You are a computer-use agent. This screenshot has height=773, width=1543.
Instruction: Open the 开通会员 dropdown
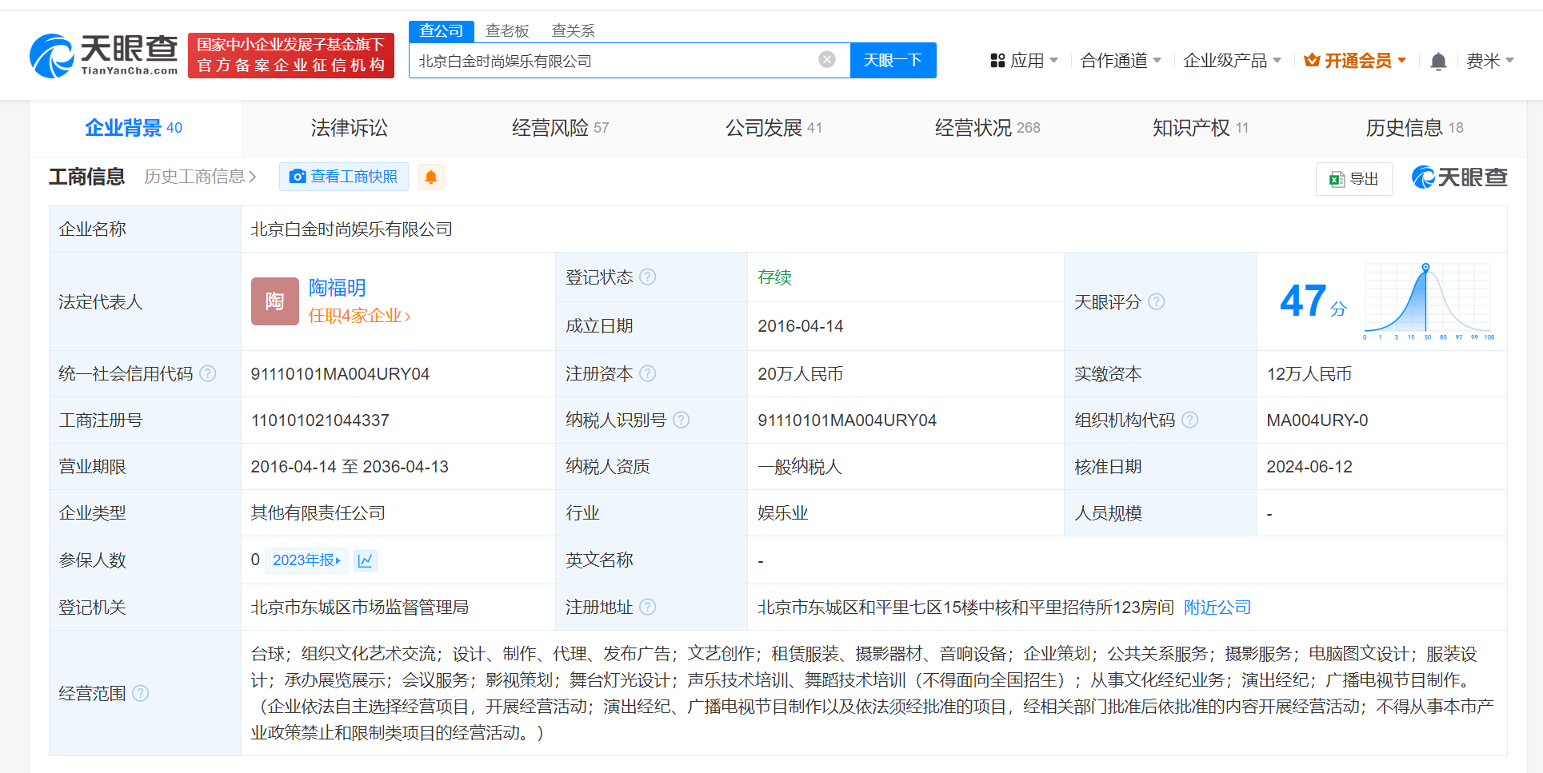[x=1355, y=61]
